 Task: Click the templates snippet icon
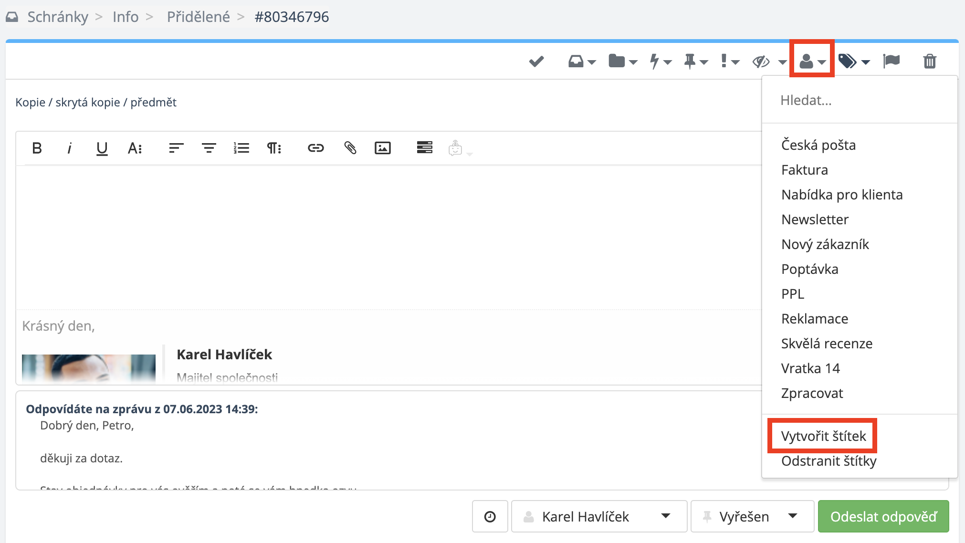pyautogui.click(x=424, y=147)
